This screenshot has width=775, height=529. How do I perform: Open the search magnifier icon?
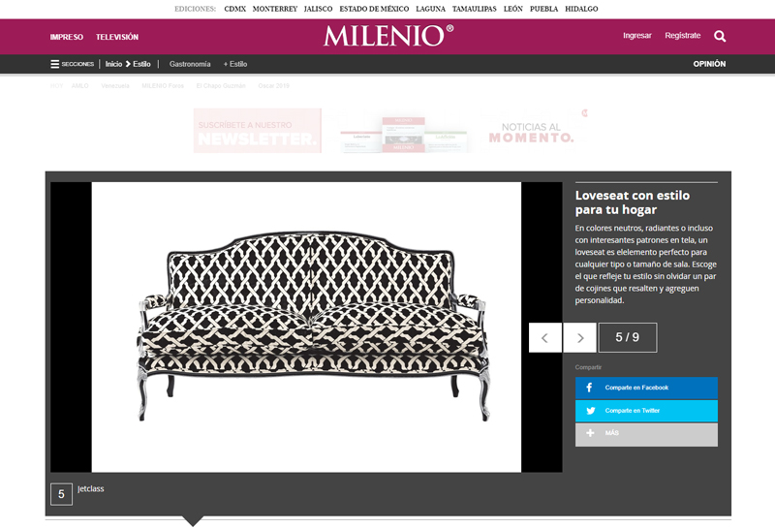[720, 36]
